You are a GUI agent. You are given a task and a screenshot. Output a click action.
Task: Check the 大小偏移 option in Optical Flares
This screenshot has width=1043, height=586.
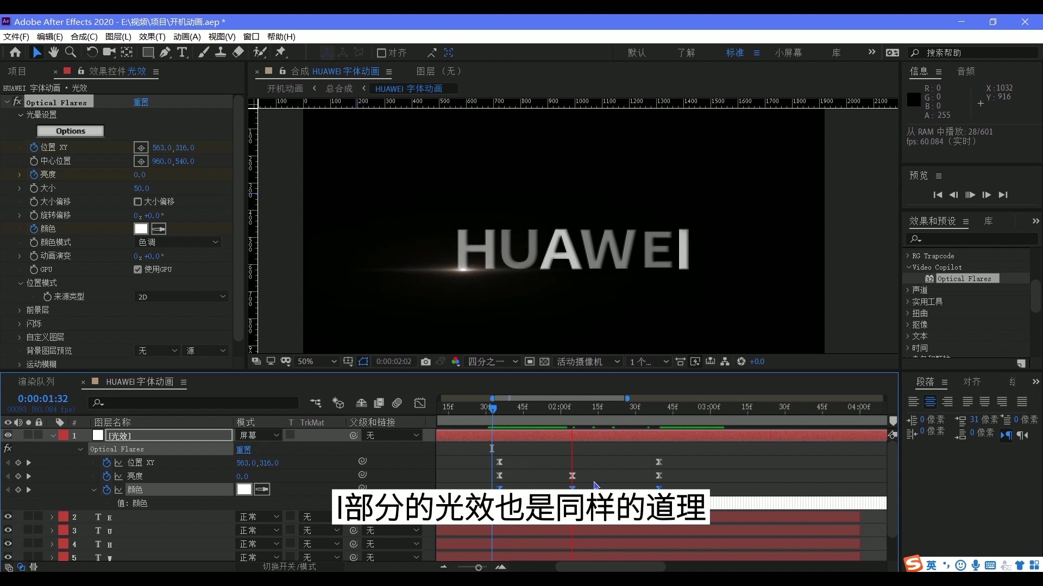click(x=138, y=202)
